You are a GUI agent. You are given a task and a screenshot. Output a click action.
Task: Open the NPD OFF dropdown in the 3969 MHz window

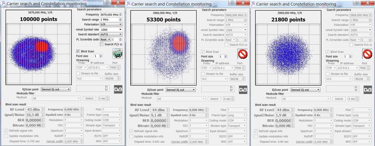(x=362, y=142)
